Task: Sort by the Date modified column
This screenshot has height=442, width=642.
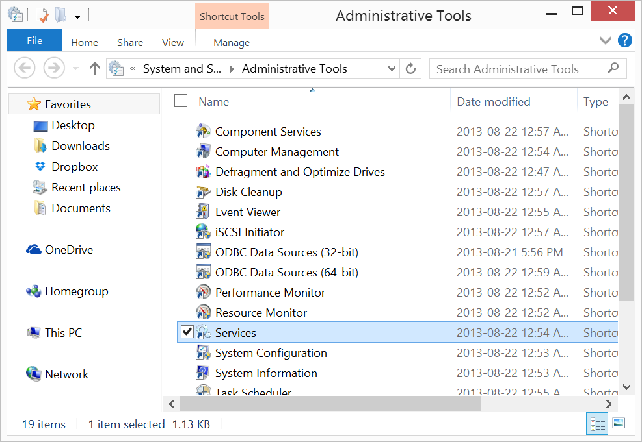Action: (x=493, y=102)
